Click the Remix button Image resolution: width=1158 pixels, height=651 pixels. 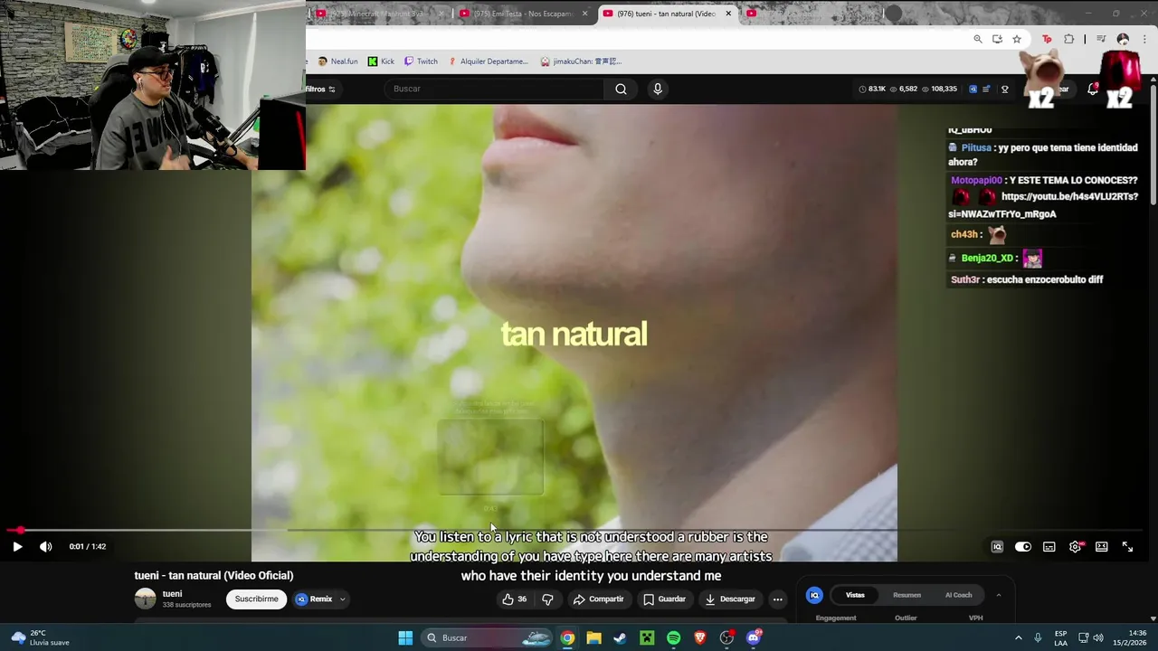click(x=315, y=599)
